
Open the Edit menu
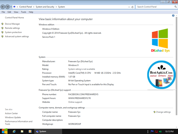tap(9, 12)
